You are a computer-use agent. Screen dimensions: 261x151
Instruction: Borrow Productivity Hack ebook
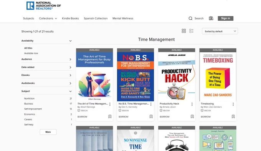pos(164,117)
